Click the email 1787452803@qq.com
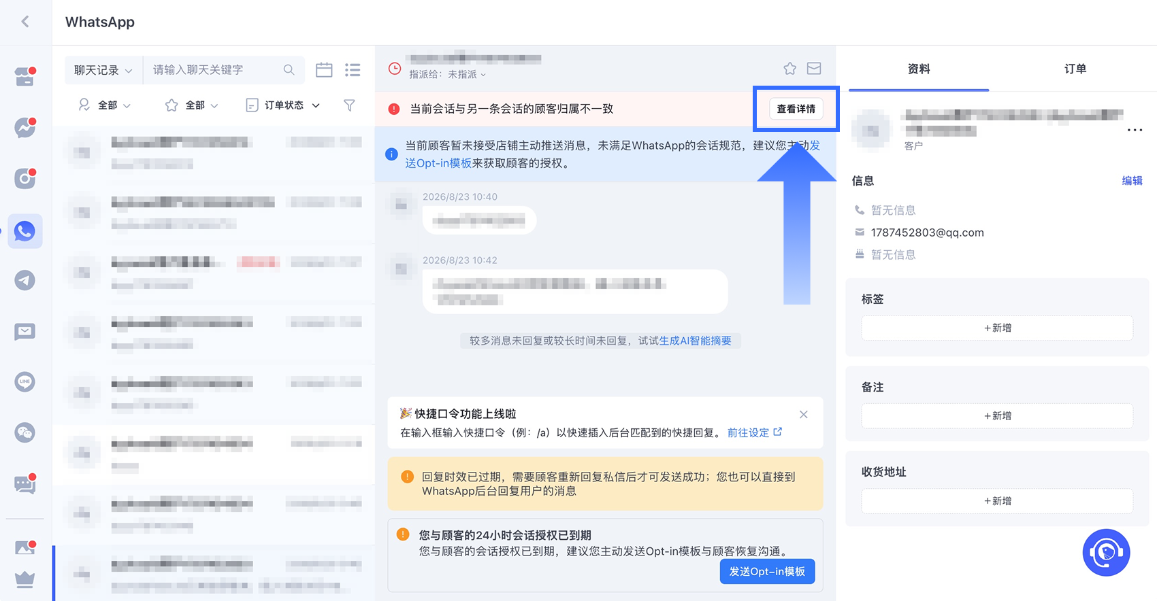Viewport: 1157px width, 601px height. click(927, 233)
